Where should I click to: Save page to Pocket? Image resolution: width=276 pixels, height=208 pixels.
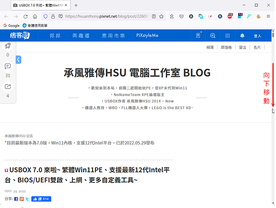pyautogui.click(x=181, y=16)
